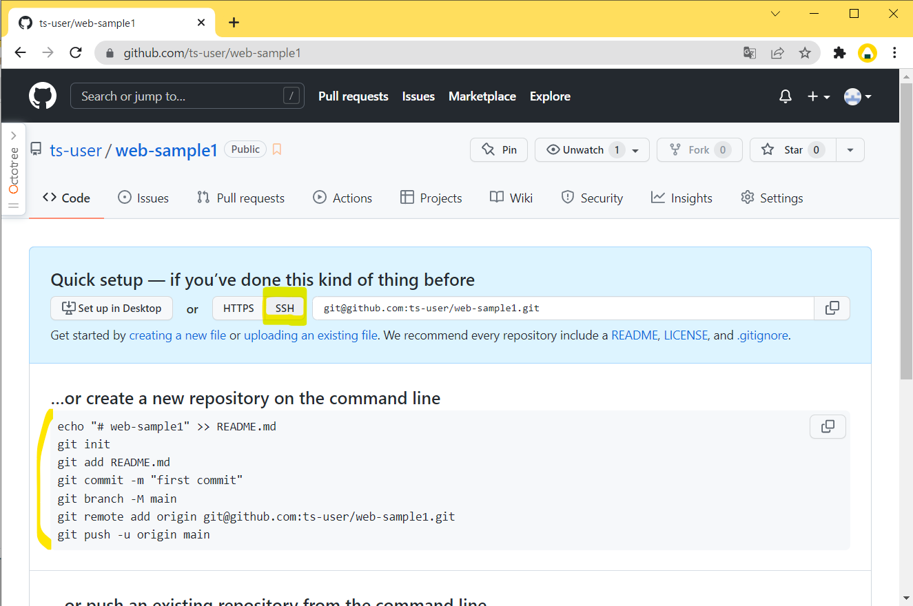This screenshot has height=606, width=913.
Task: Go back to the previous page
Action: click(21, 53)
